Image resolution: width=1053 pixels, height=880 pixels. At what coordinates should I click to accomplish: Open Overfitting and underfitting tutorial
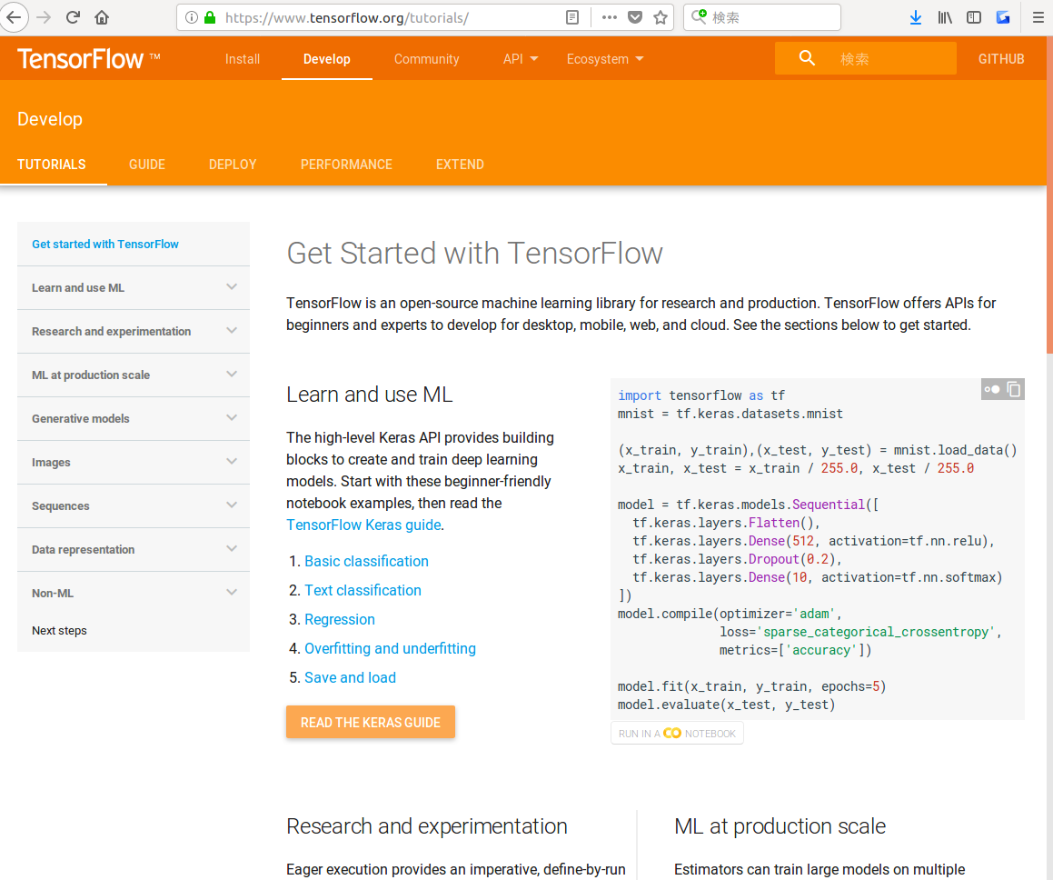390,648
